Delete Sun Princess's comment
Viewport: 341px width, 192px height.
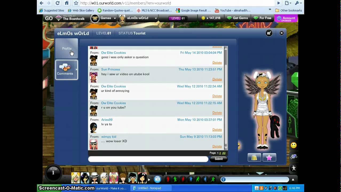(x=217, y=79)
